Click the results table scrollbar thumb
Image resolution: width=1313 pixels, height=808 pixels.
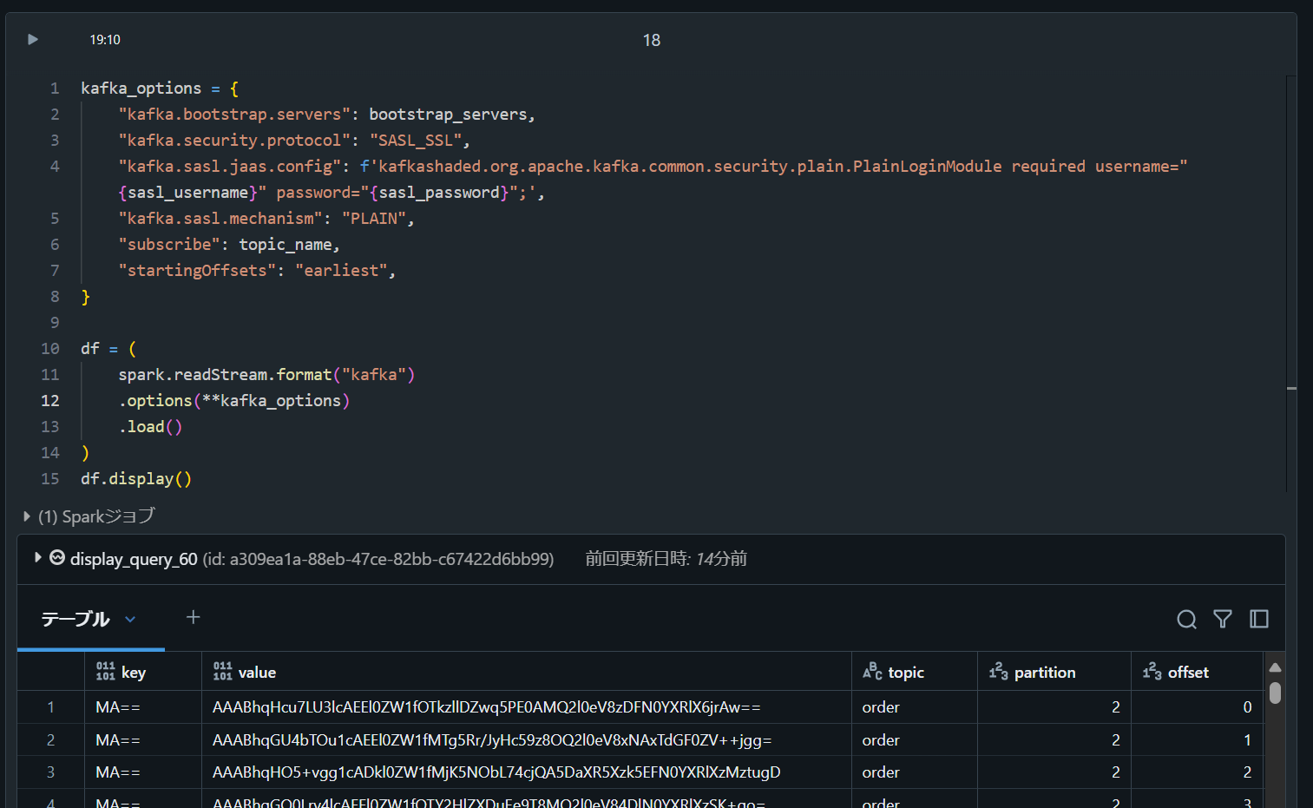tap(1275, 693)
